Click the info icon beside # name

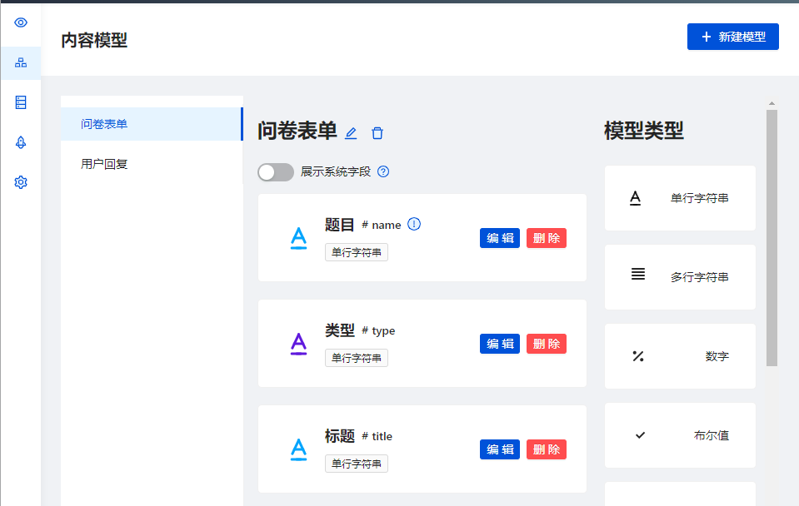414,224
